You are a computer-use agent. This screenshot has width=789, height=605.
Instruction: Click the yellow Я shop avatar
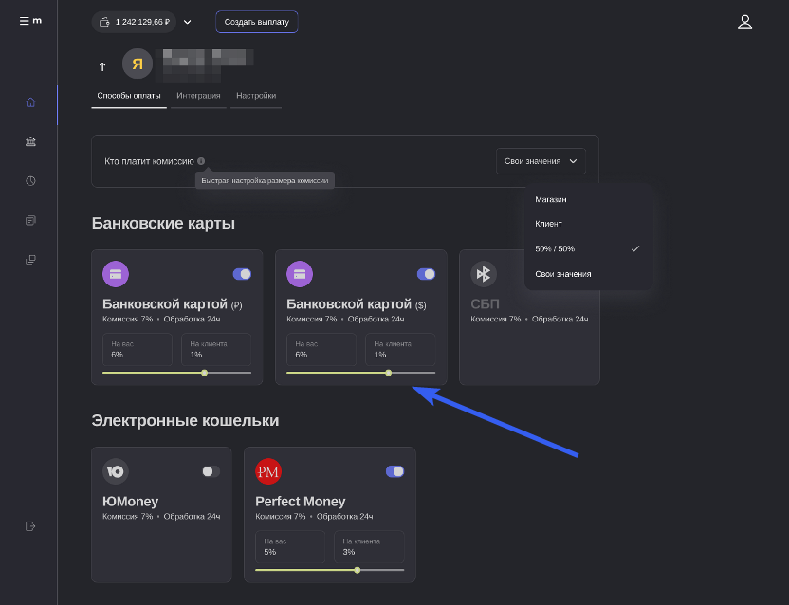coord(138,64)
